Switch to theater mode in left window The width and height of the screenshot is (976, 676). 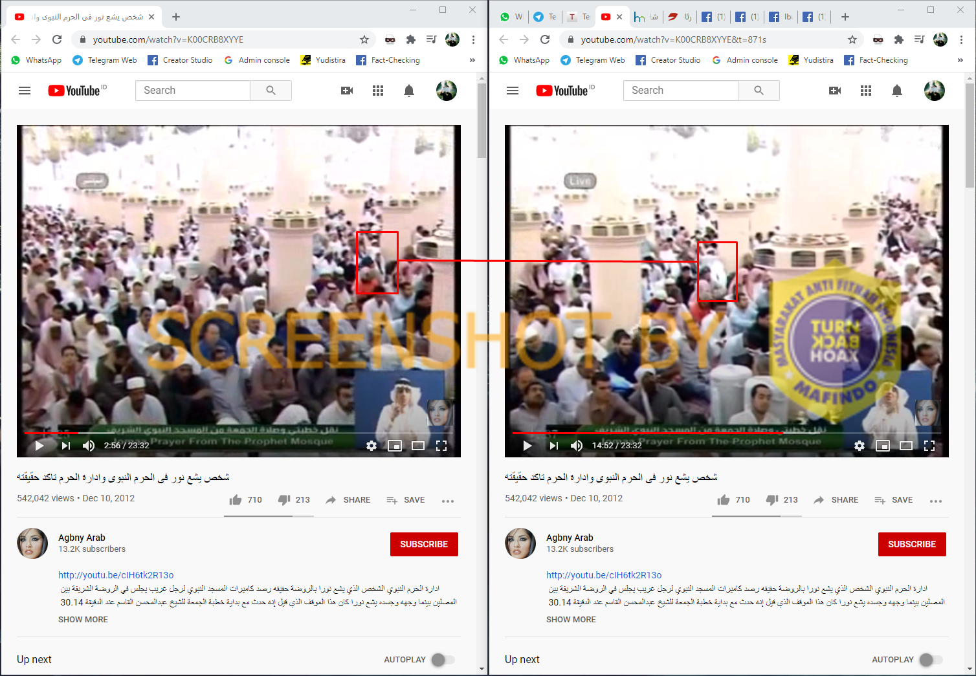coord(418,446)
